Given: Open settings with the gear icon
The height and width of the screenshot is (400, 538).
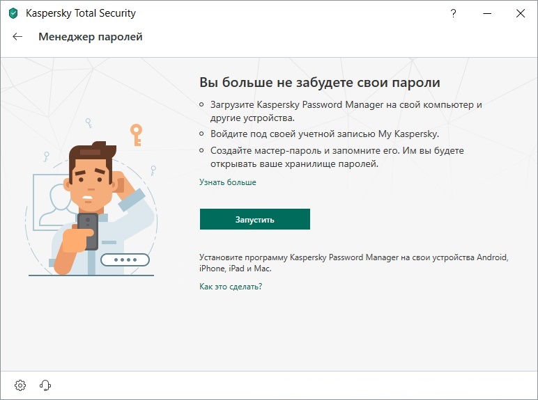Looking at the screenshot, I should pos(20,385).
